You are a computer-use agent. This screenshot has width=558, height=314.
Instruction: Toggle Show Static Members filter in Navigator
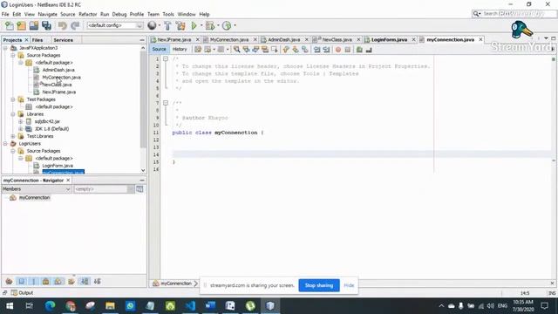[34, 281]
